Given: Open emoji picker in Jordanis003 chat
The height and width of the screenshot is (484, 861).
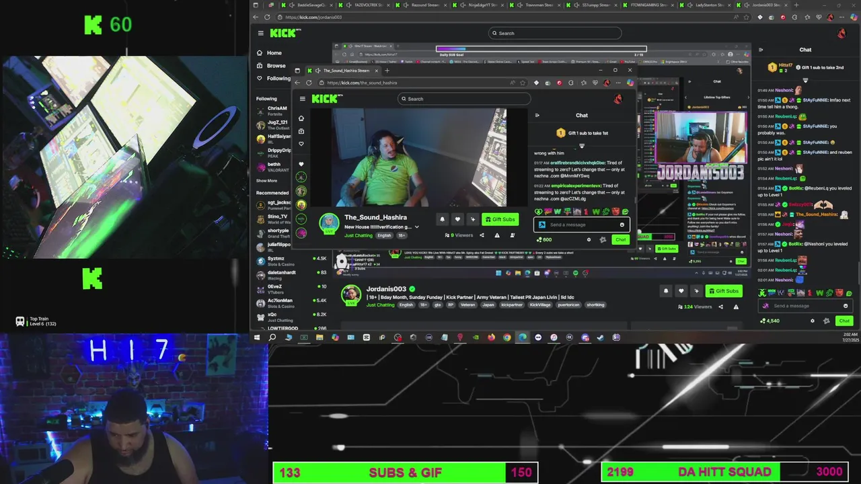Looking at the screenshot, I should [x=846, y=306].
